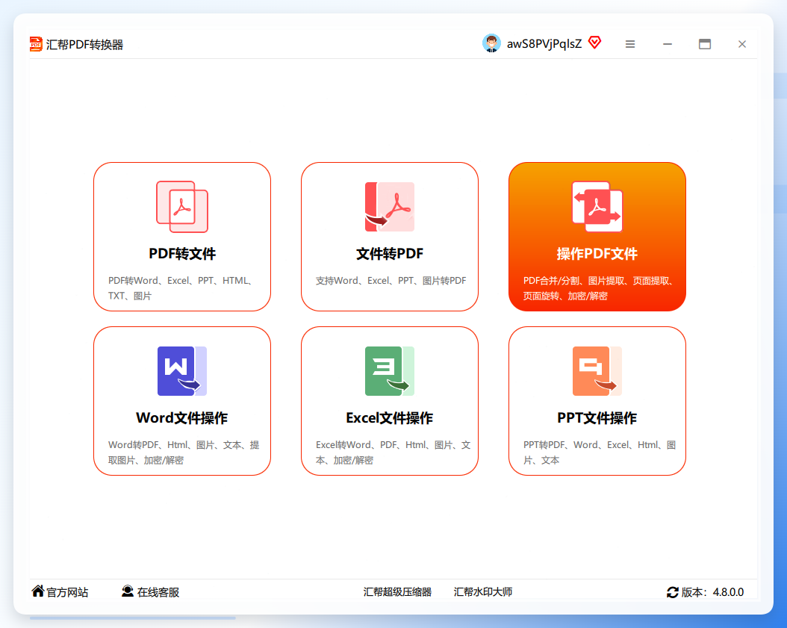The height and width of the screenshot is (628, 787).
Task: Open 在线客服 support link
Action: (158, 592)
